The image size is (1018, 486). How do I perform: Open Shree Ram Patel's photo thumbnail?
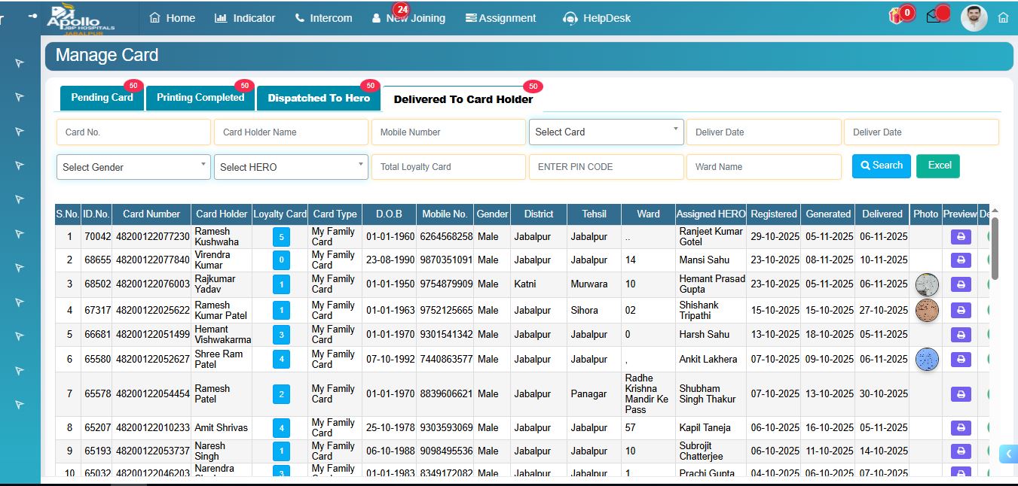(927, 360)
